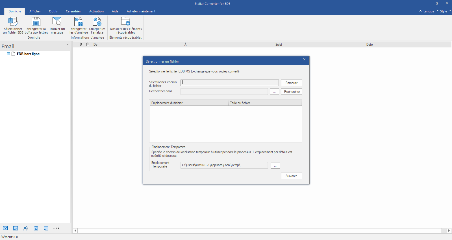Click the browse button next to Rechercher dans

tap(274, 92)
